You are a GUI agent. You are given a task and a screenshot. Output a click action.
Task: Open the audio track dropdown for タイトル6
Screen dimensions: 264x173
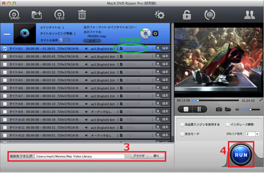118,88
